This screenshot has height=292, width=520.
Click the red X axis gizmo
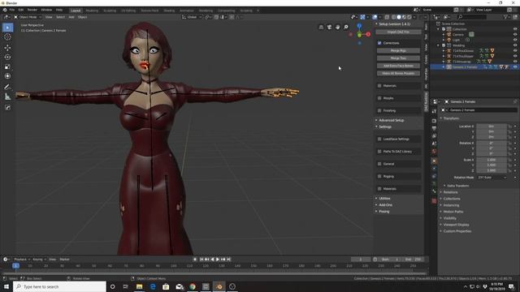(x=368, y=34)
